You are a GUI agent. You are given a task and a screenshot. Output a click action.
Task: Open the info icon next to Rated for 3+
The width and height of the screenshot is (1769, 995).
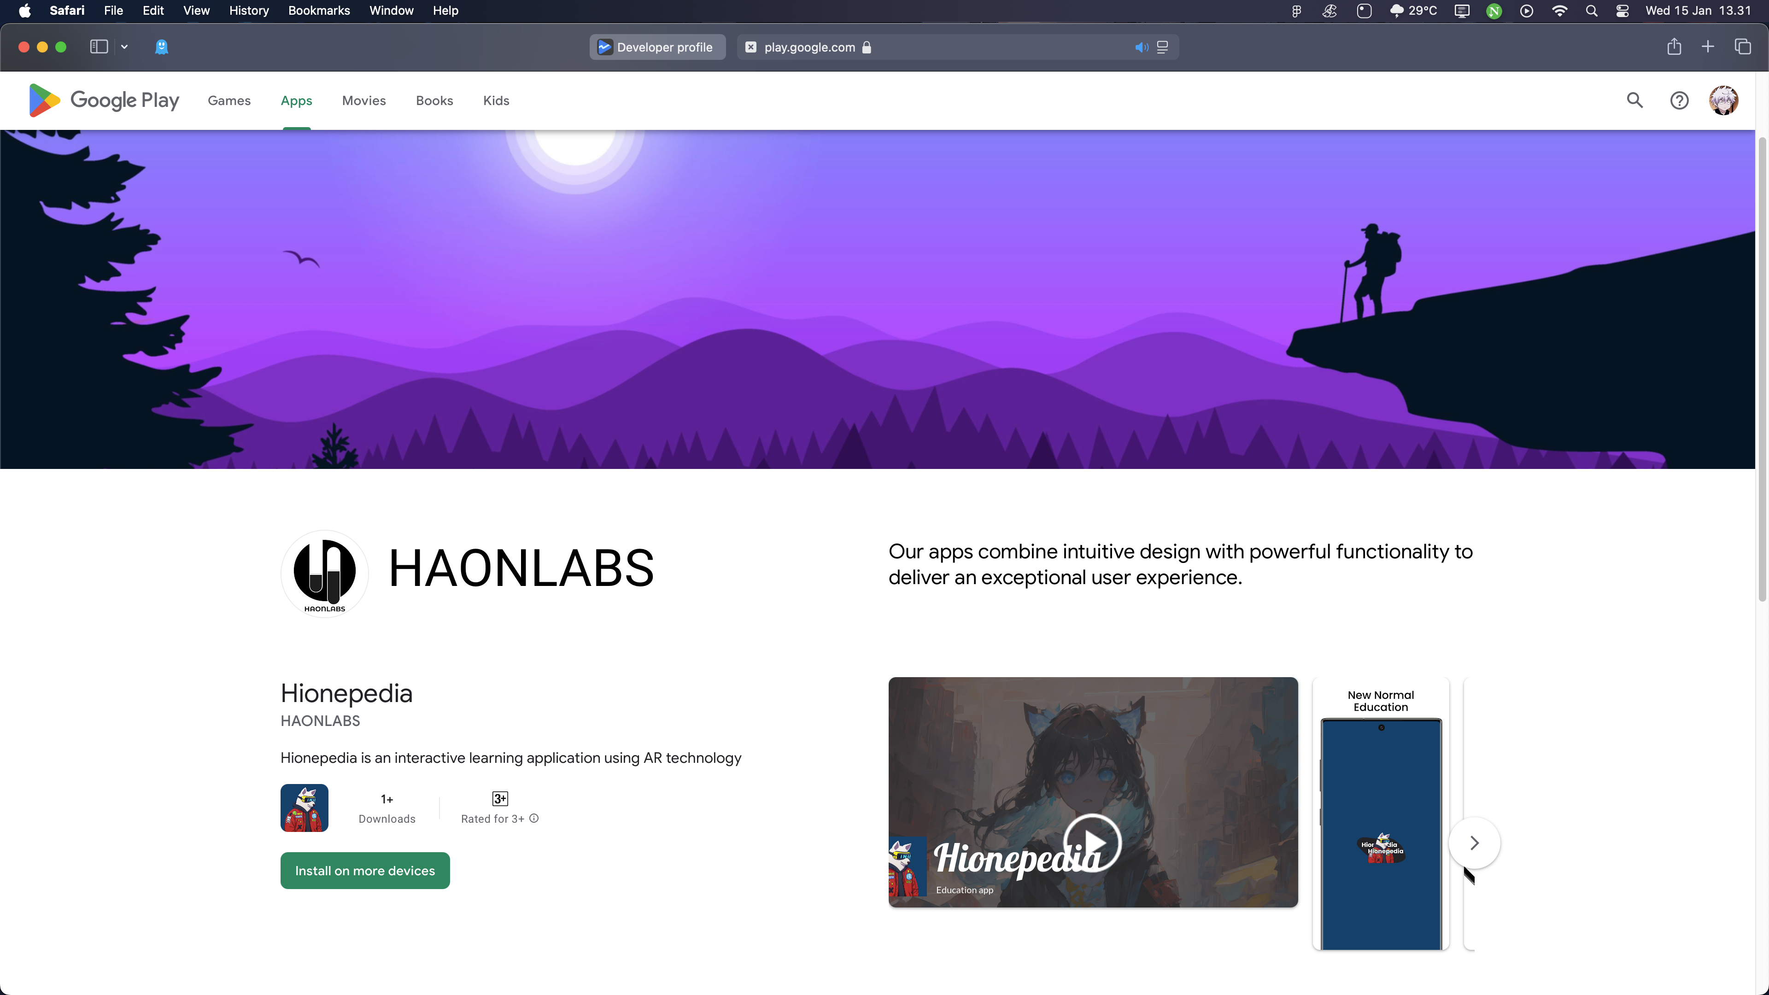(534, 819)
